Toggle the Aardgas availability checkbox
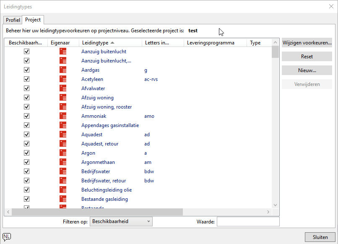338x244 pixels. click(x=26, y=70)
